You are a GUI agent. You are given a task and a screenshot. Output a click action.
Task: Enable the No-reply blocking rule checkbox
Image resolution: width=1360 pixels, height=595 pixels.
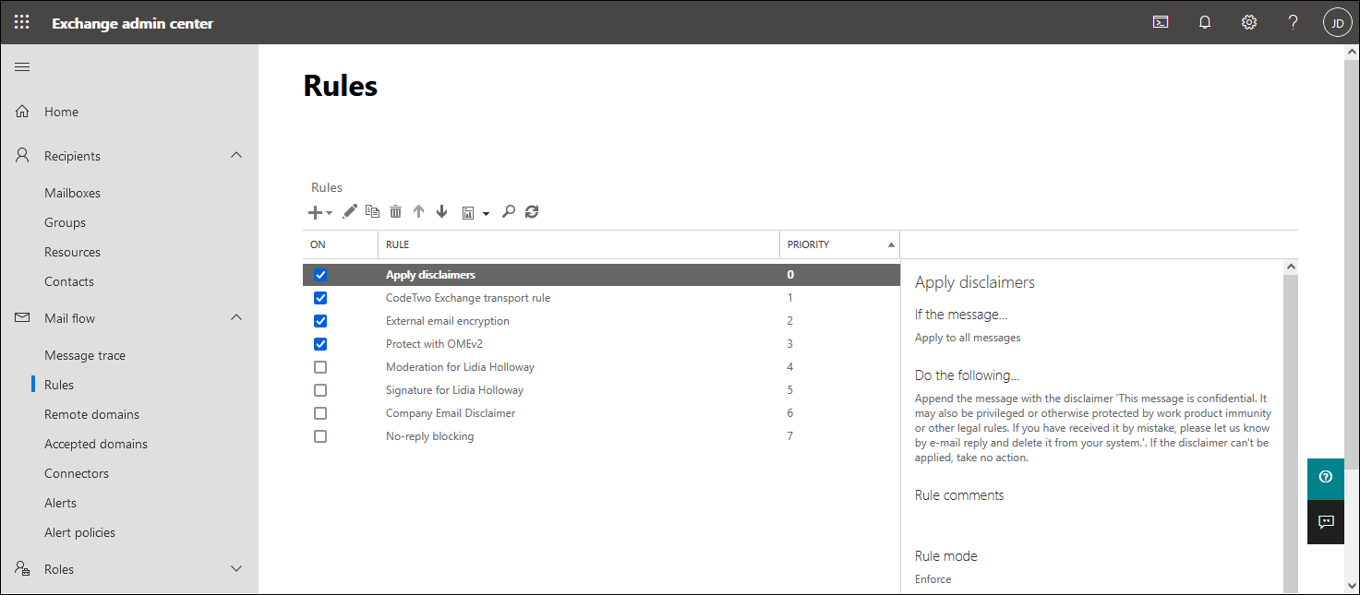click(x=320, y=436)
